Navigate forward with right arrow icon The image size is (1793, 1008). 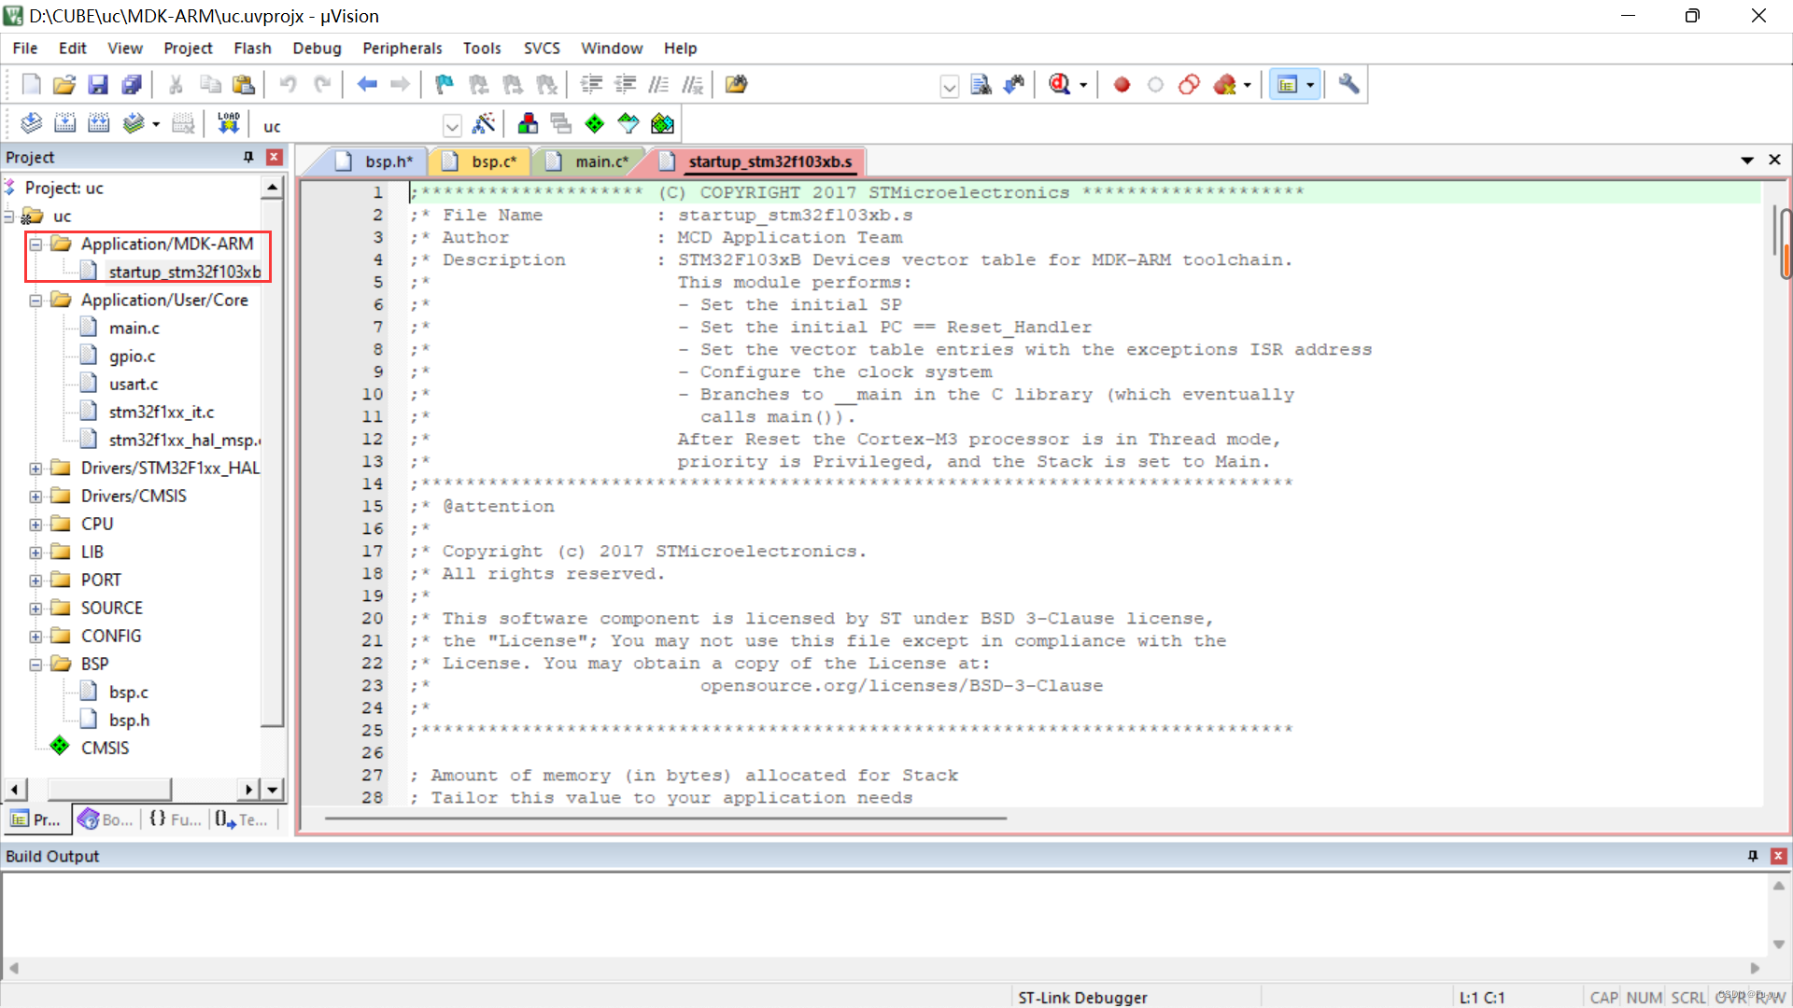tap(401, 85)
